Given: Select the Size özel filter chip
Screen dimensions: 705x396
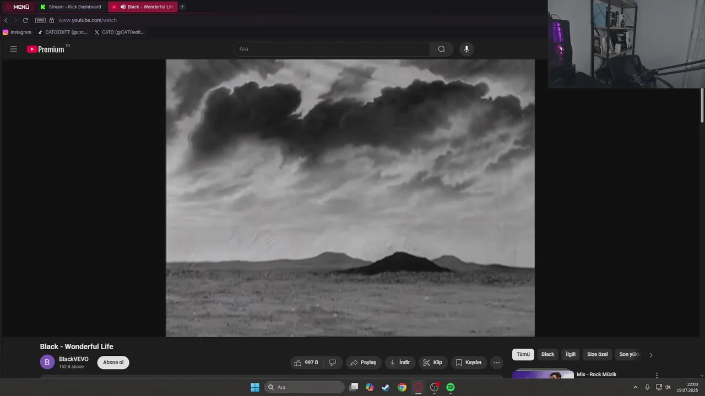Looking at the screenshot, I should (598, 354).
